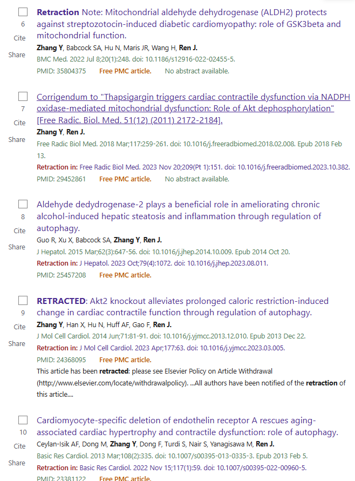The height and width of the screenshot is (481, 355).
Task: Click Free PMC article label under PMID 25457208
Action: [x=125, y=275]
